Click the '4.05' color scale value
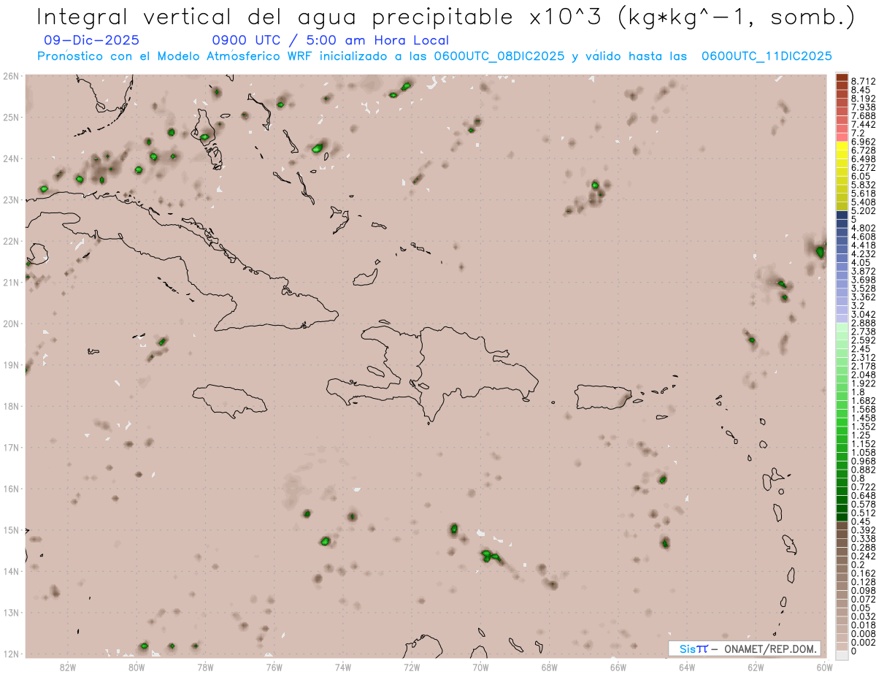Viewport: 876px width, 677px height. coord(861,262)
